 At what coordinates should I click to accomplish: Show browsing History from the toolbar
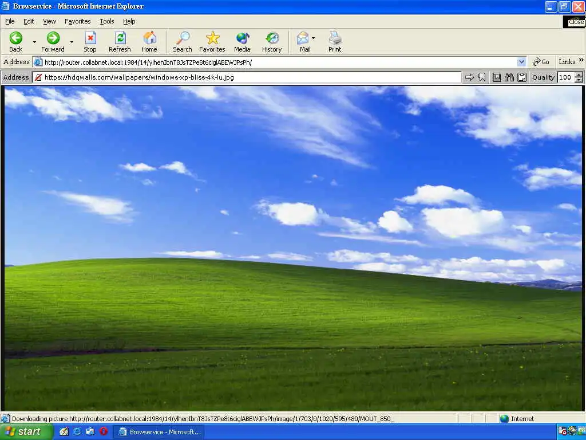tap(272, 41)
